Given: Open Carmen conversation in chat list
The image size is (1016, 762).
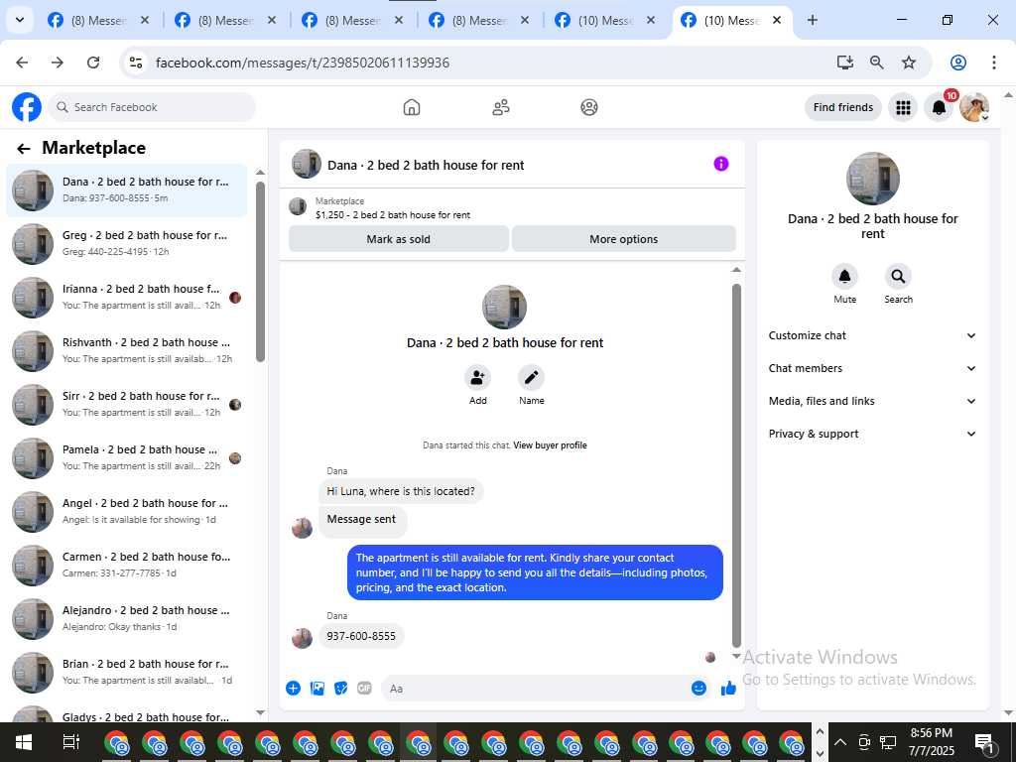Looking at the screenshot, I should coord(126,565).
